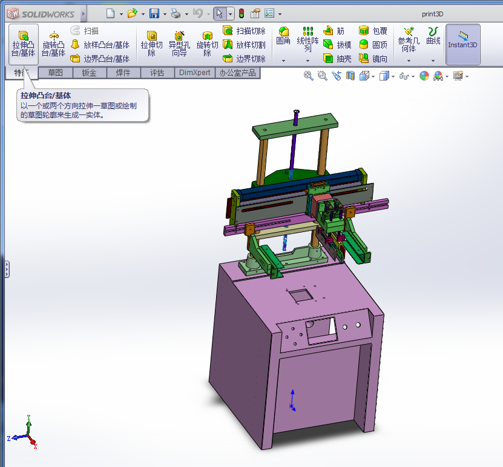Expand the 曲线 curves dropdown arrow
The height and width of the screenshot is (467, 503).
point(433,61)
